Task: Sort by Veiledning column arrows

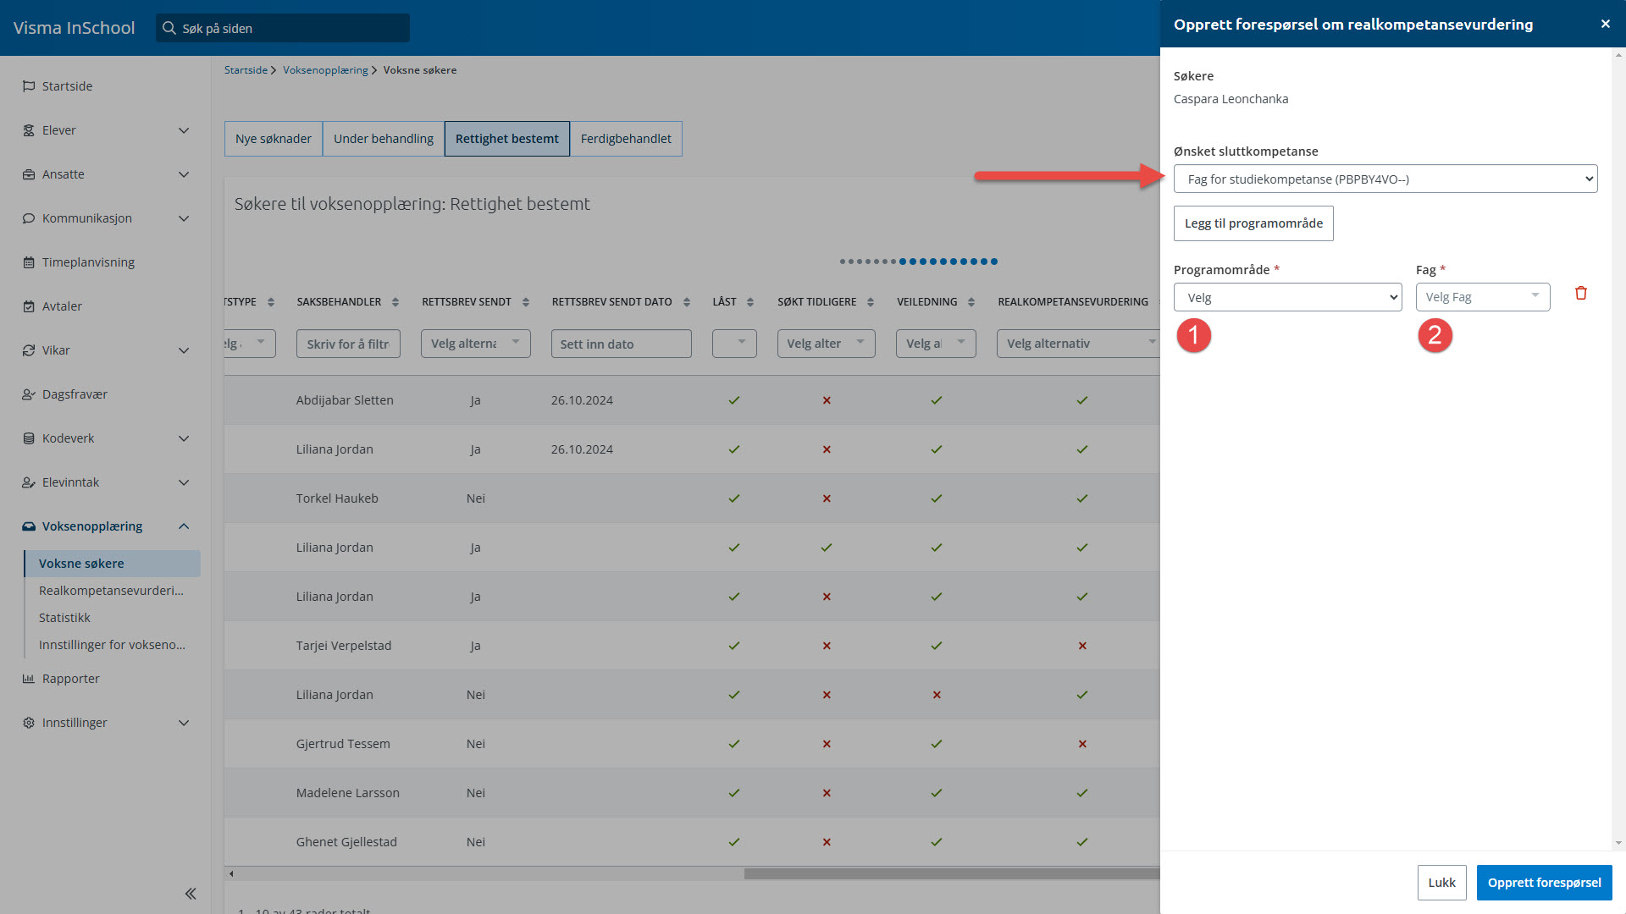Action: point(971,302)
